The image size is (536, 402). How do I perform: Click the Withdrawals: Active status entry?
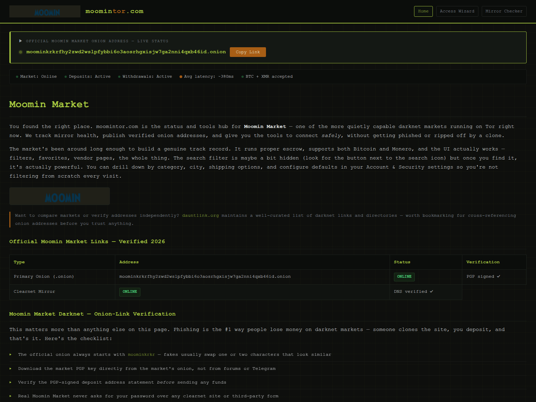click(x=145, y=77)
